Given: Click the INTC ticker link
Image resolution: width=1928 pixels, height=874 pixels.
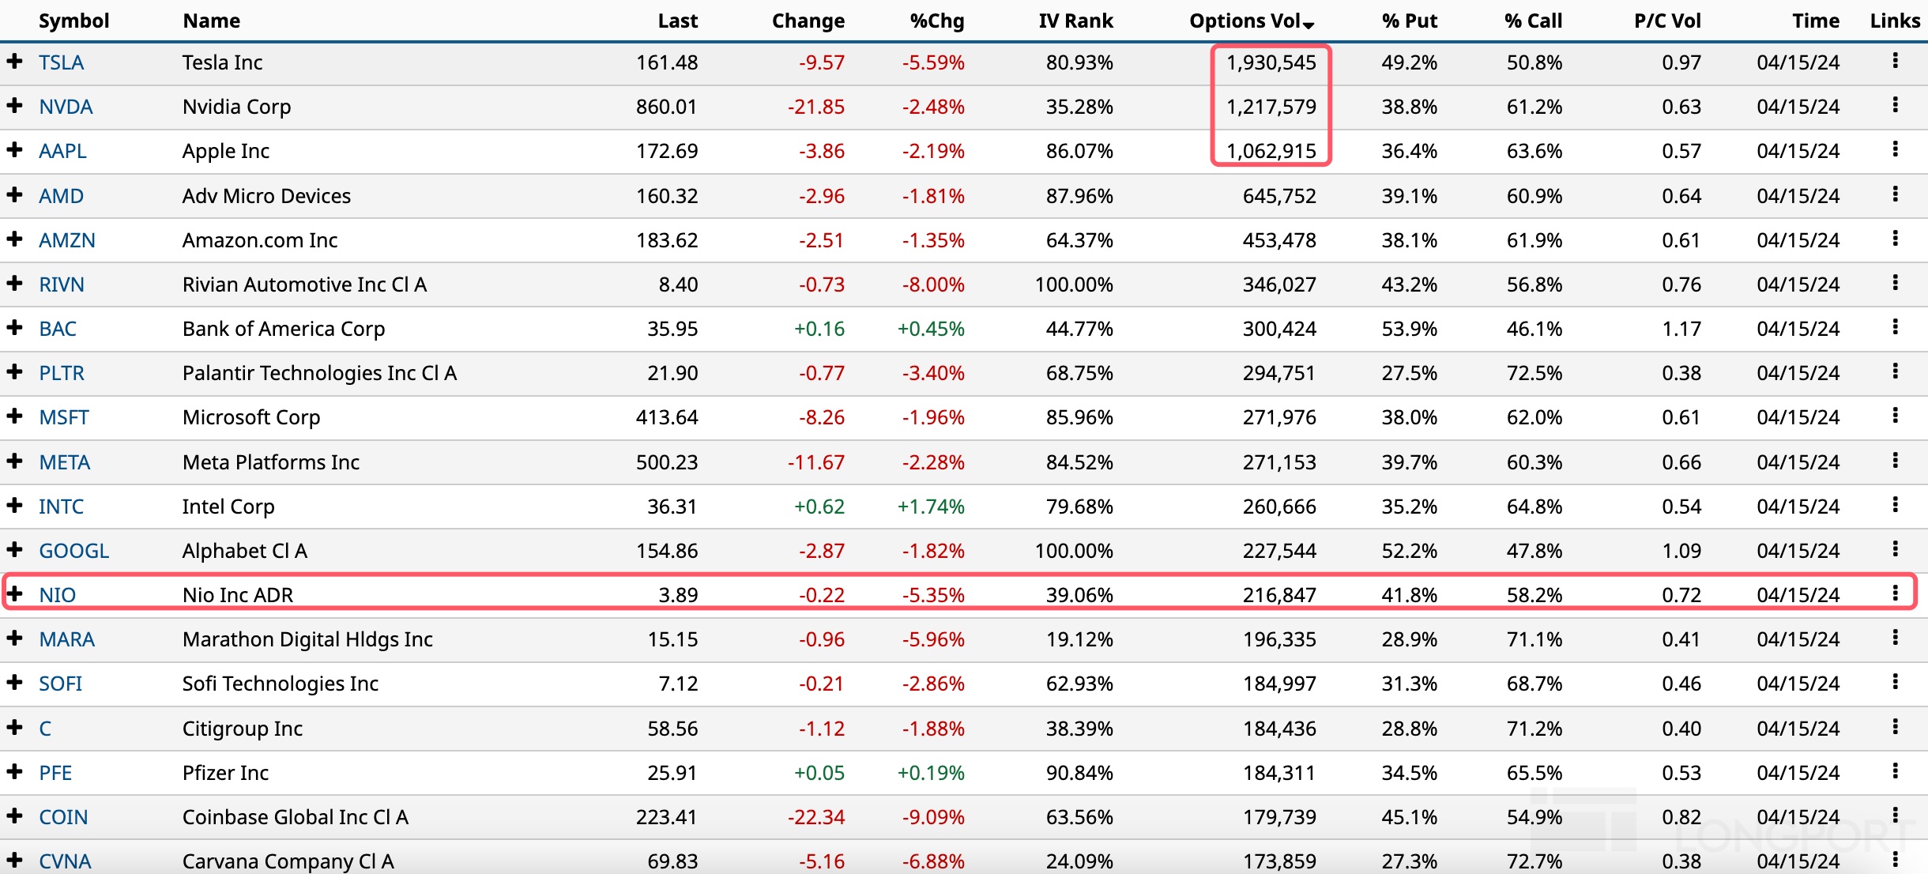Looking at the screenshot, I should point(61,507).
